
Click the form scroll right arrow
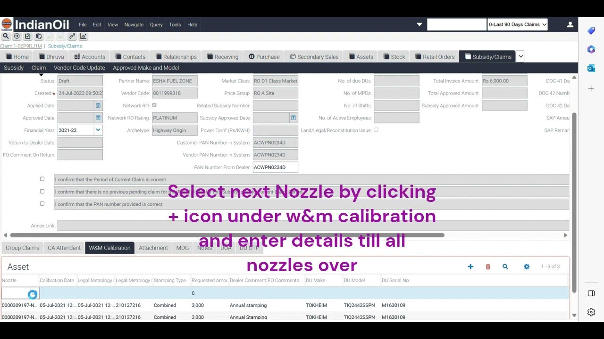[x=565, y=235]
